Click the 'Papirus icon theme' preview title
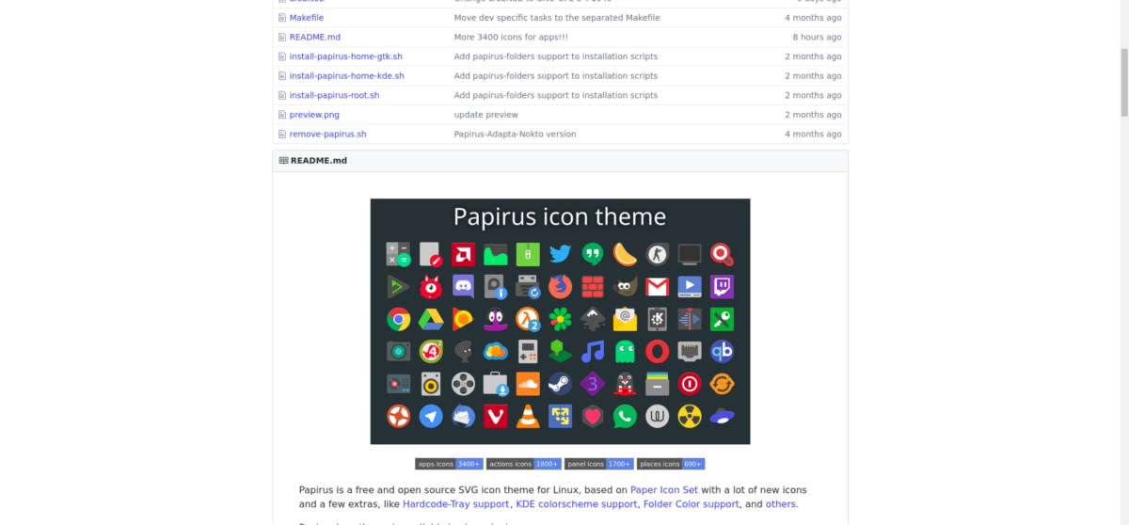Viewport: 1129px width, 525px height. (x=560, y=216)
